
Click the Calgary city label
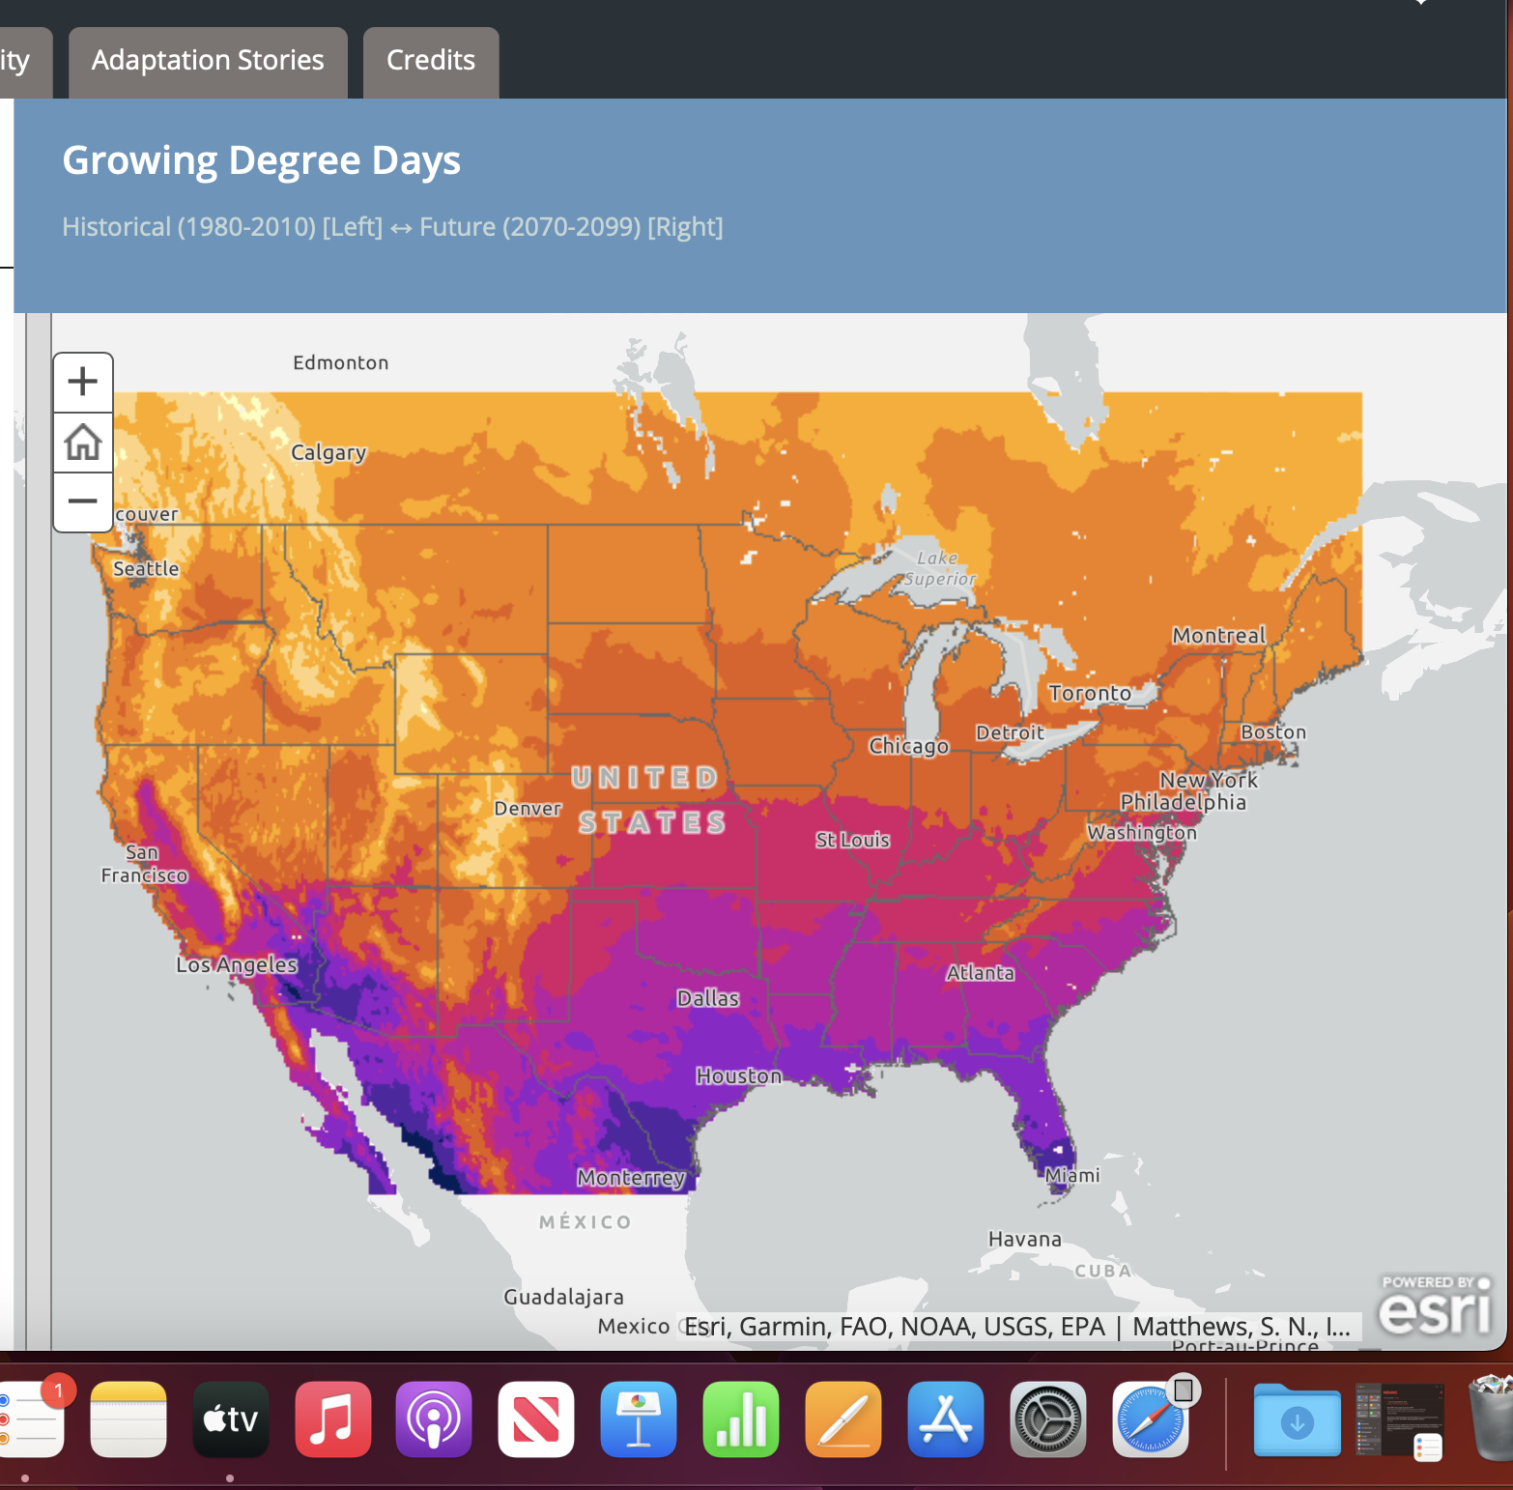coord(328,453)
